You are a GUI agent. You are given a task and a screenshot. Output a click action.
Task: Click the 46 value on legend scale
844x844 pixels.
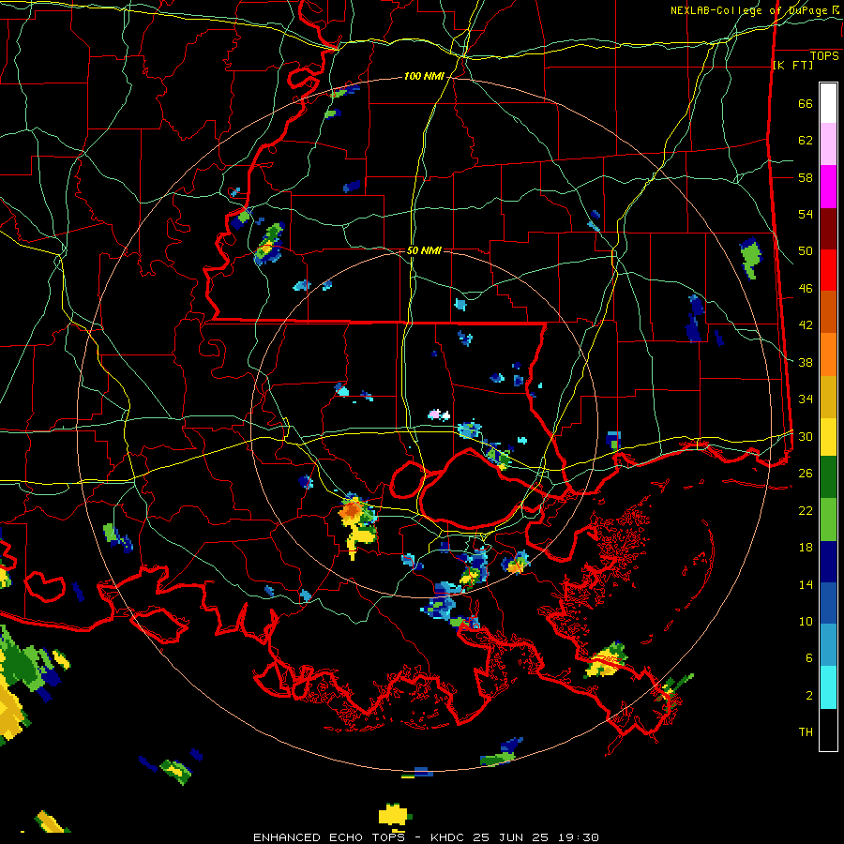coord(806,289)
